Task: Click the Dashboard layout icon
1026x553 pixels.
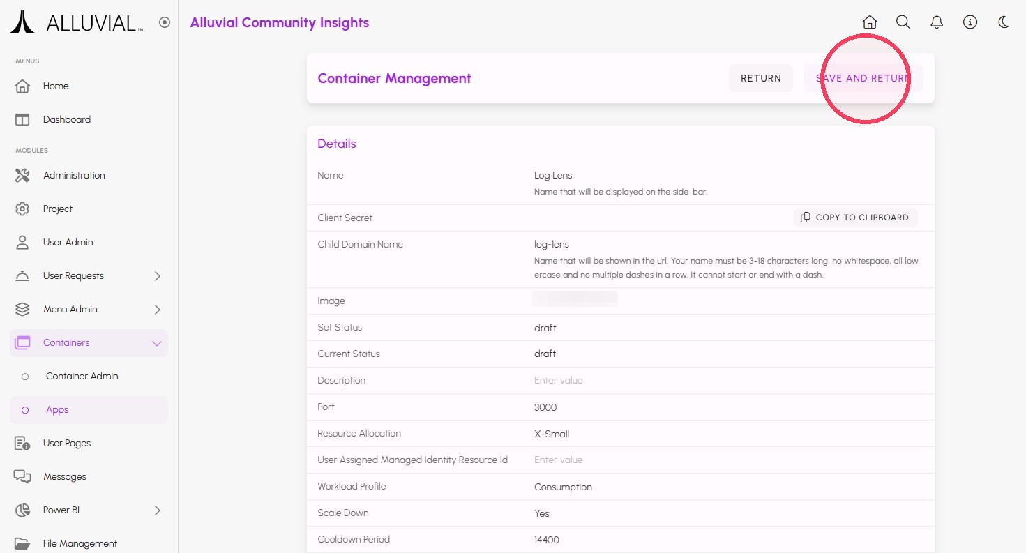Action: [22, 120]
